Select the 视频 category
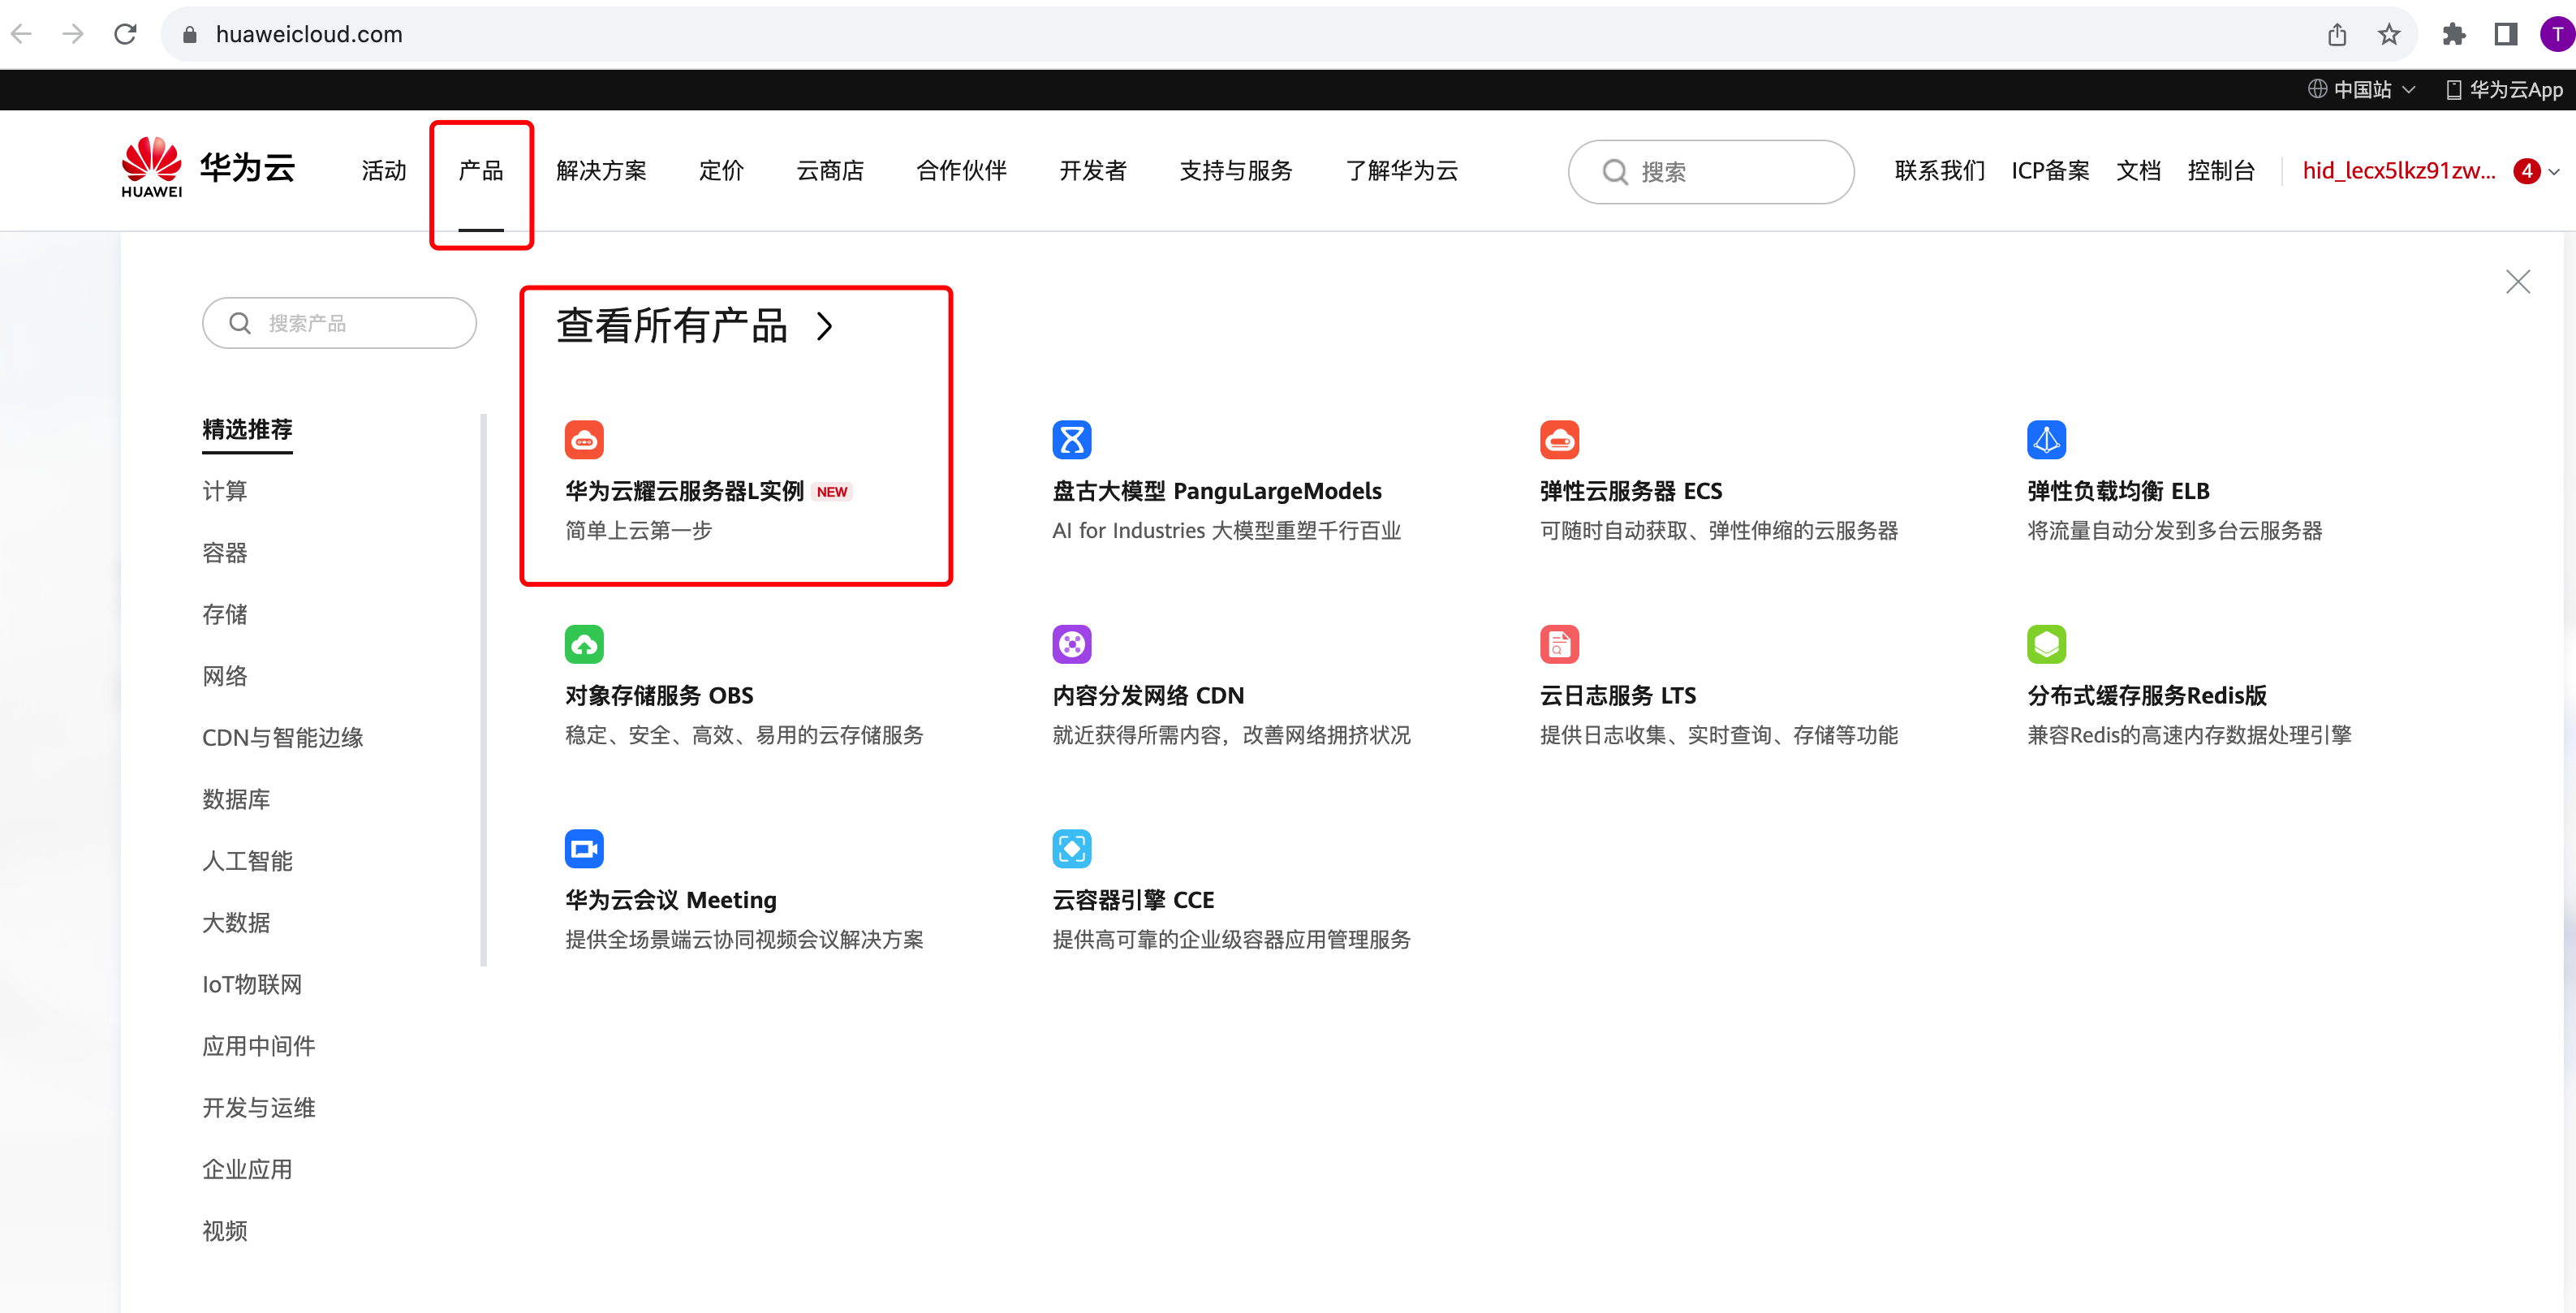Image resolution: width=2576 pixels, height=1313 pixels. 224,1231
